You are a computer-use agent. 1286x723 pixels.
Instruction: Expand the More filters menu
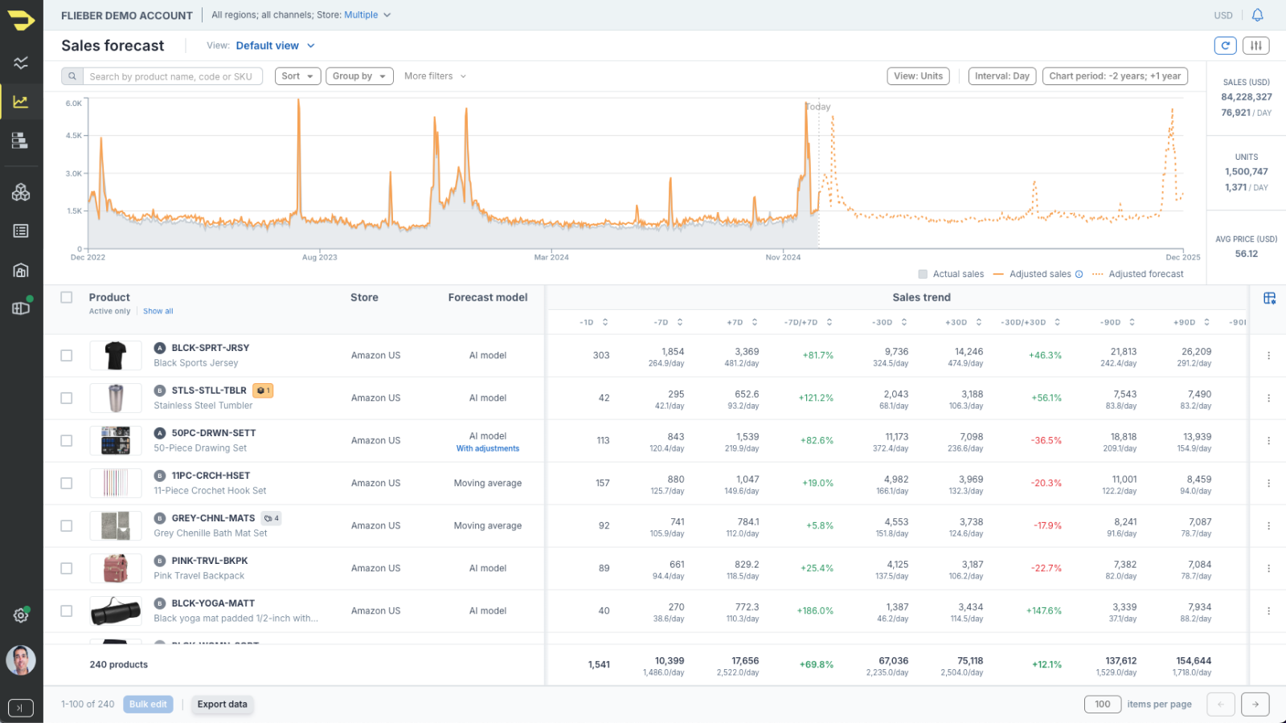point(435,76)
